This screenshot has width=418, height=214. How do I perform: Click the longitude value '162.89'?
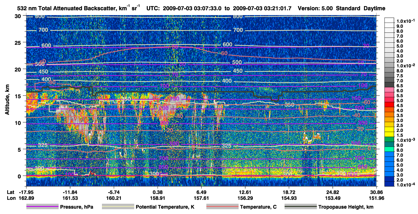26,198
